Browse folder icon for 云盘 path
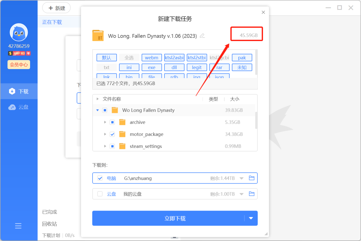Image resolution: width=361 pixels, height=241 pixels. coord(252,194)
